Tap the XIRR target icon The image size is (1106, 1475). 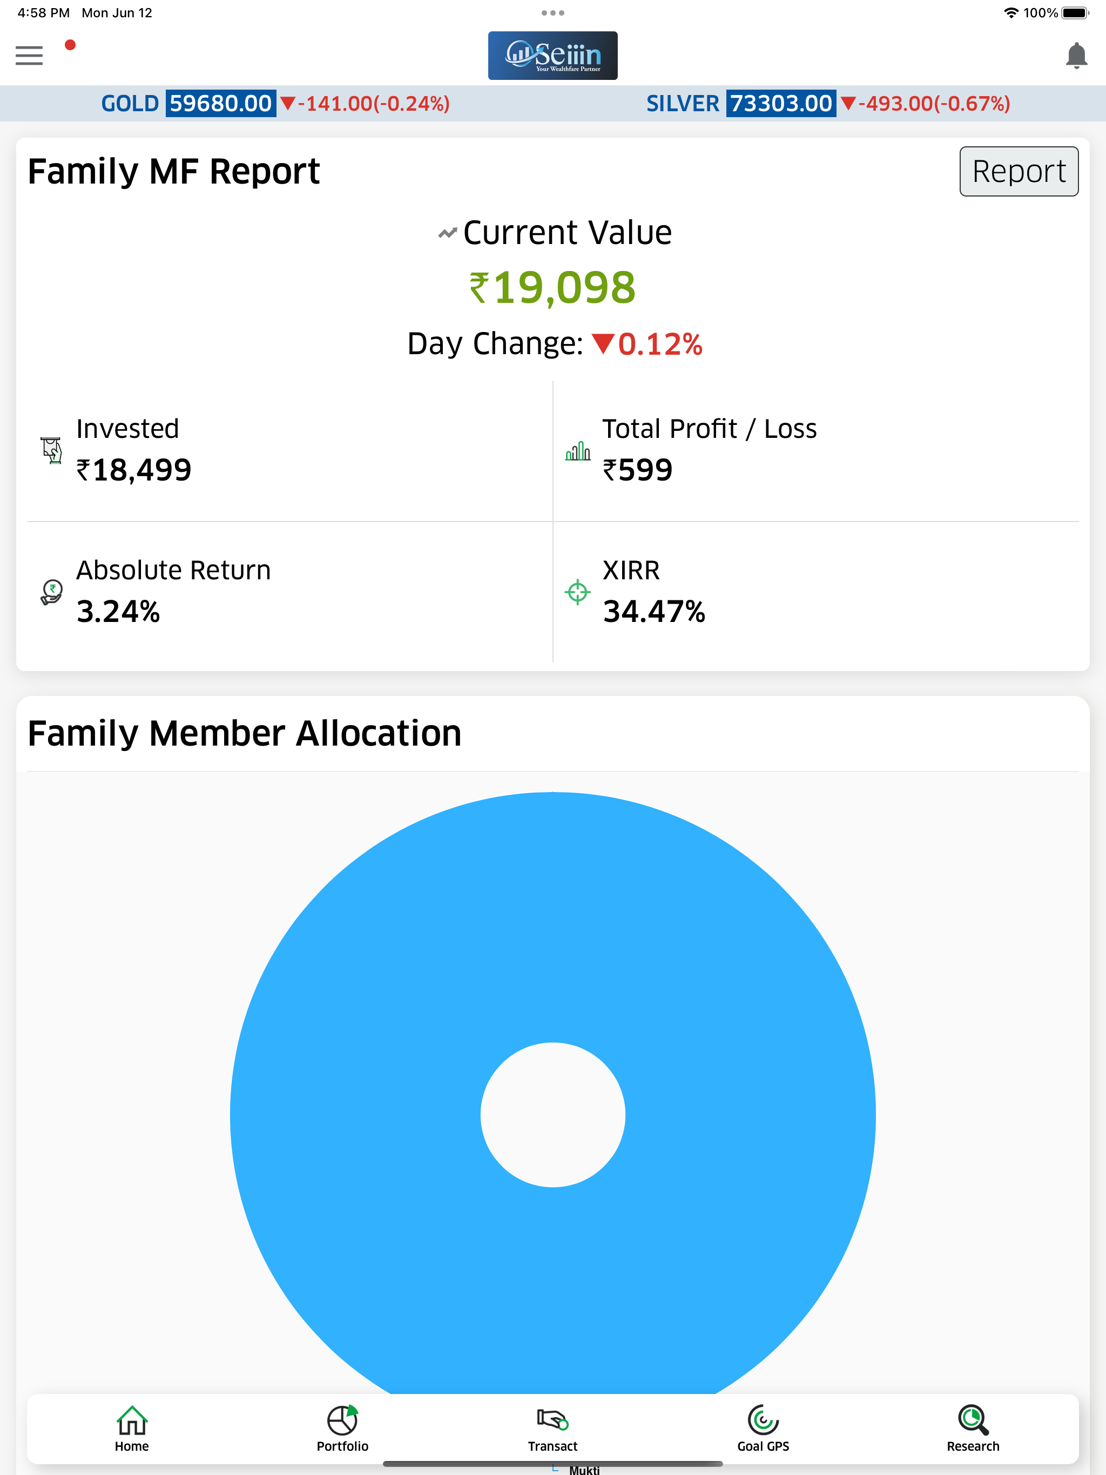point(577,592)
